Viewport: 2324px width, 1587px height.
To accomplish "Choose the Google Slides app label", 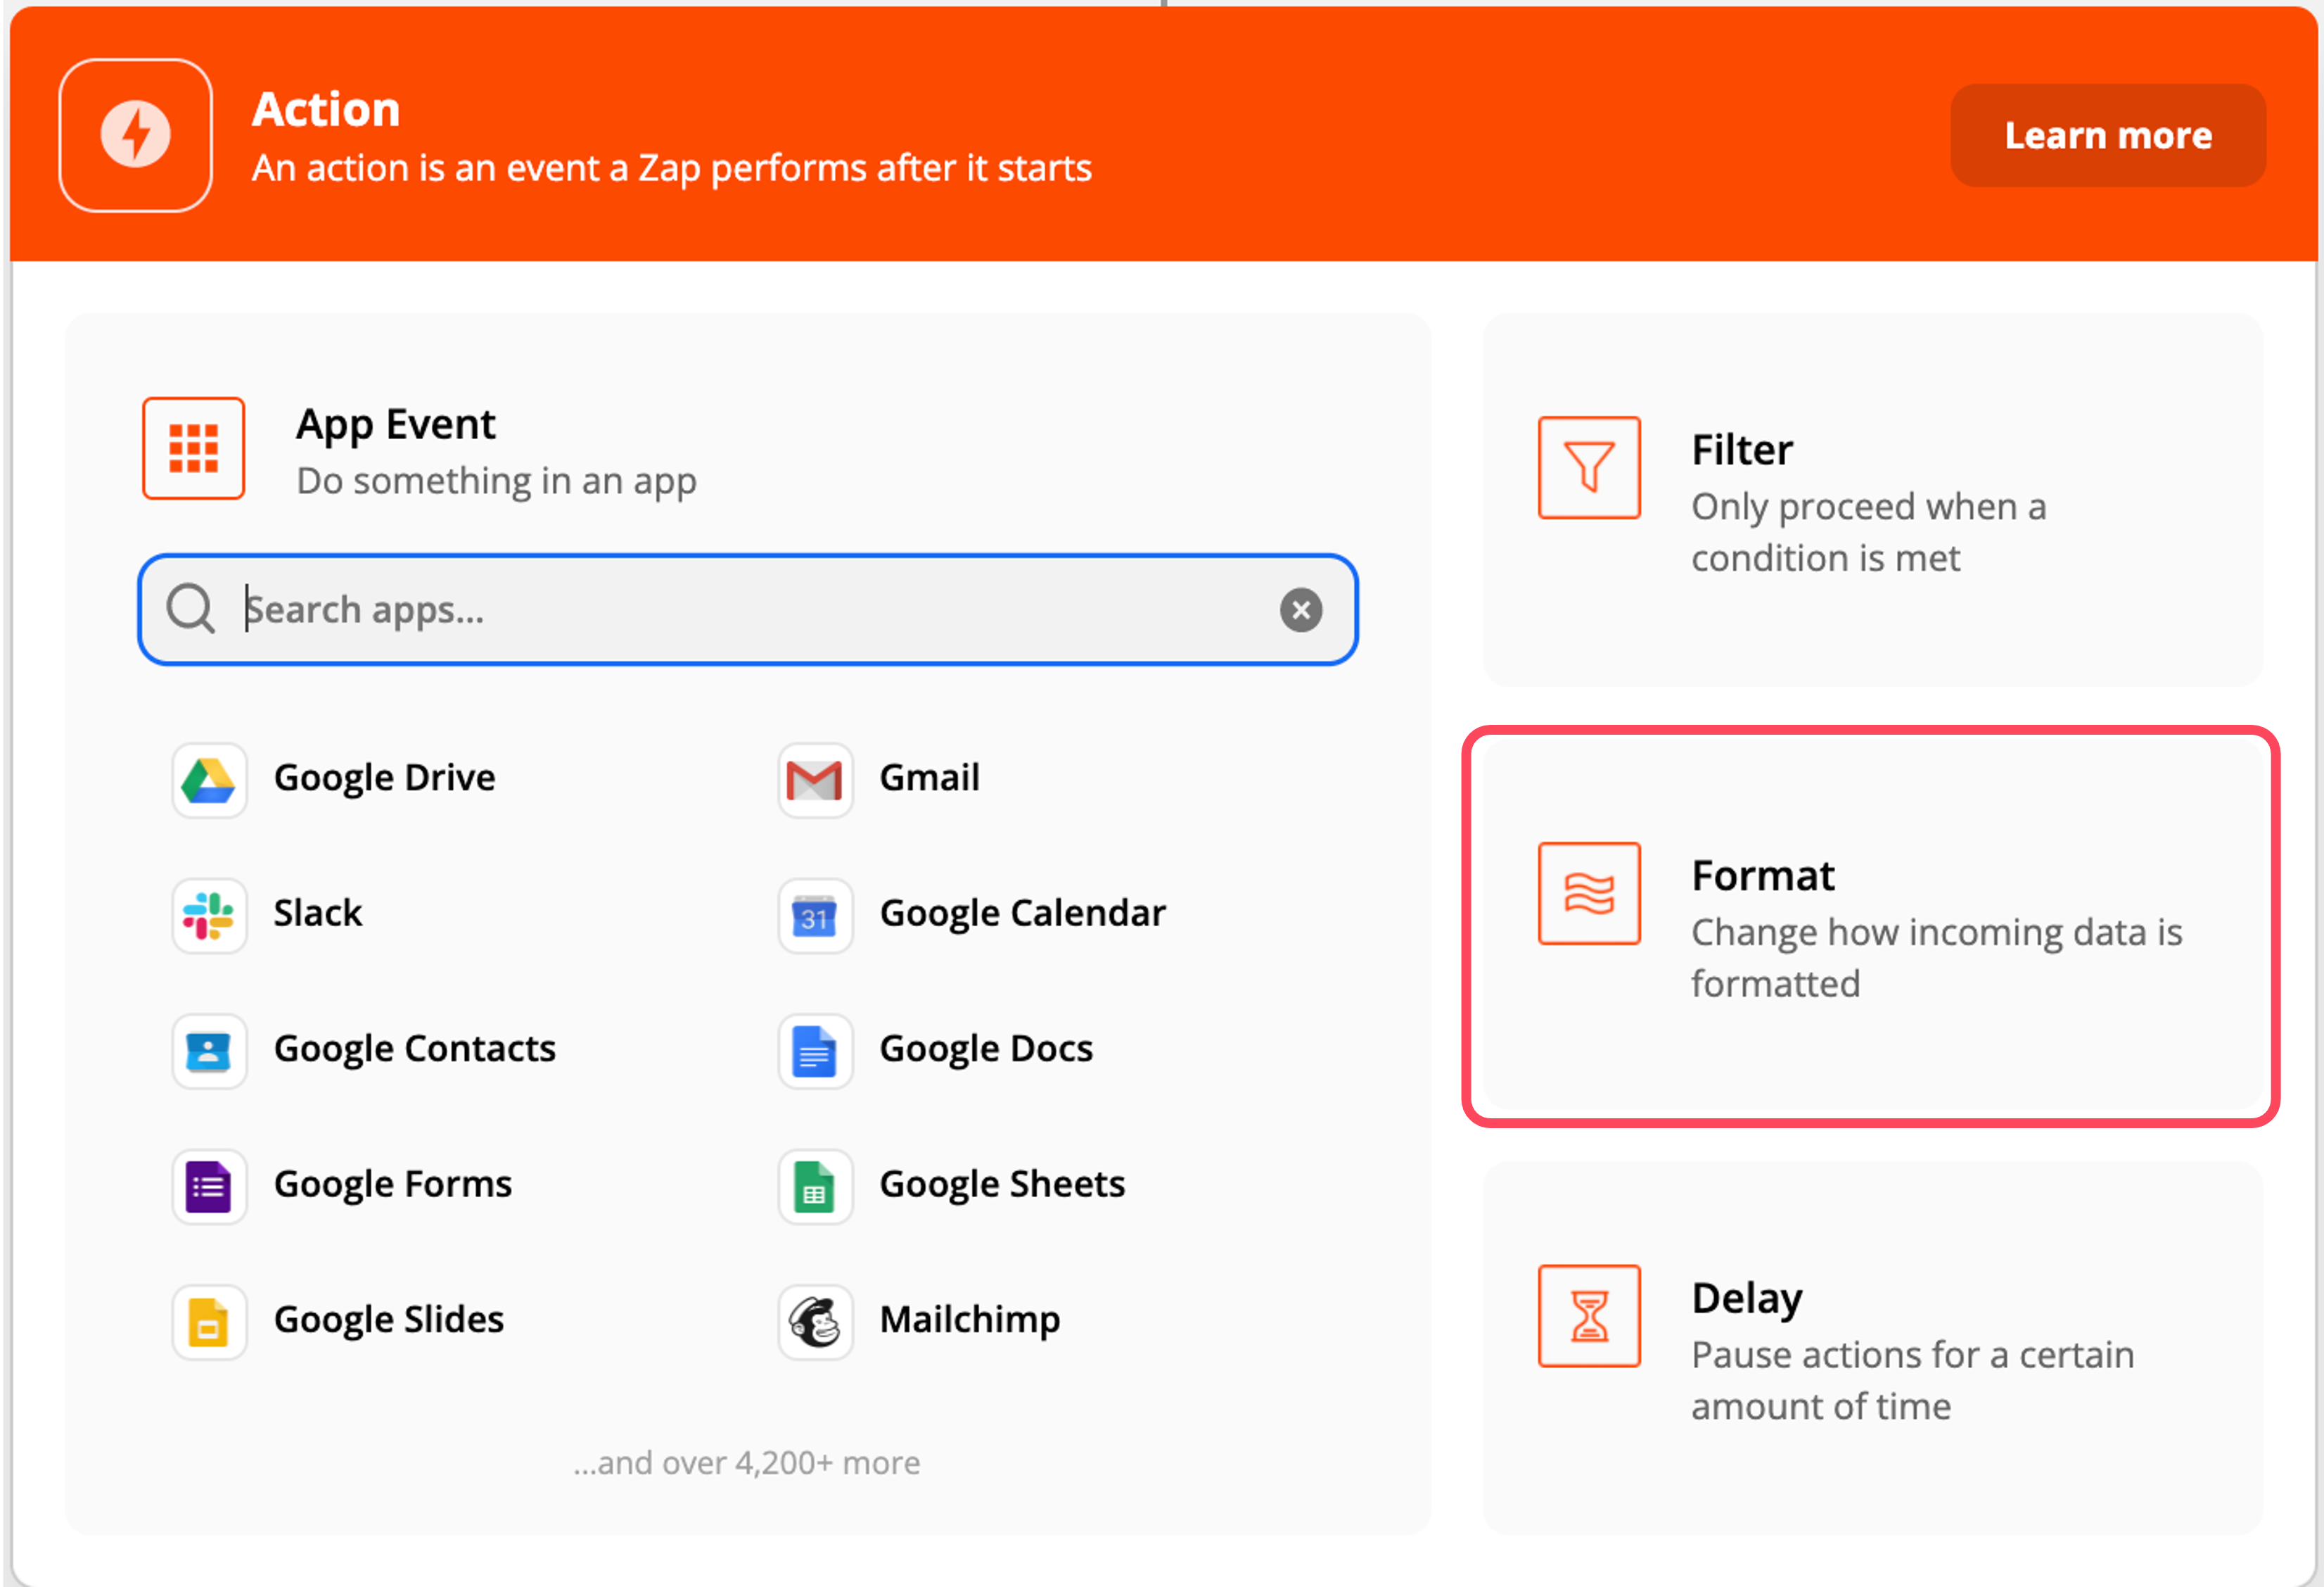I will point(389,1321).
